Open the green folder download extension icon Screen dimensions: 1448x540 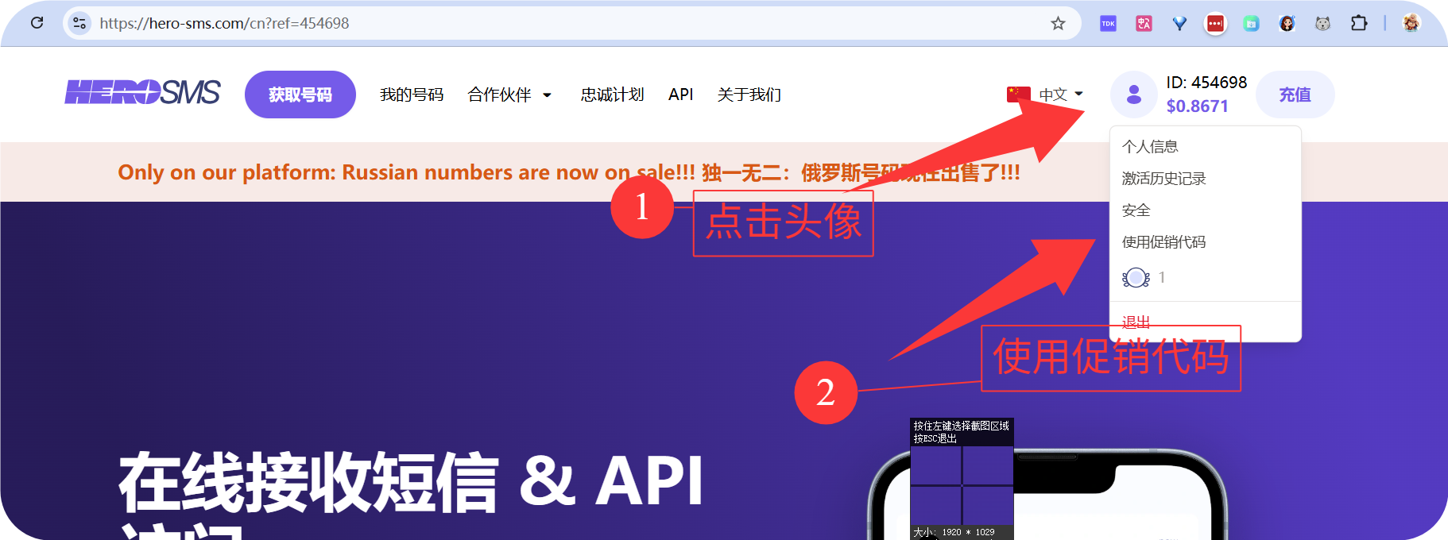pyautogui.click(x=1251, y=23)
